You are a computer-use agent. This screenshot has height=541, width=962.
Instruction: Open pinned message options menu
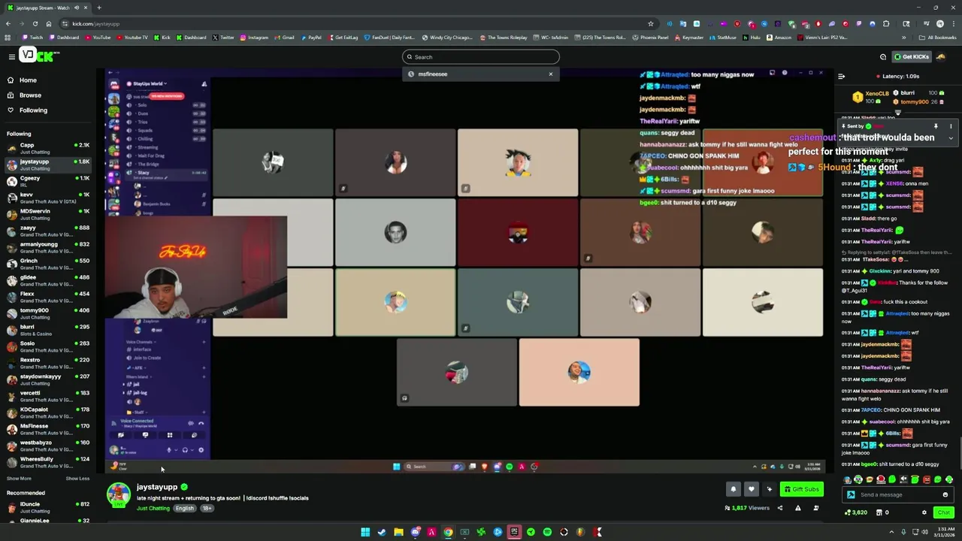pos(951,126)
